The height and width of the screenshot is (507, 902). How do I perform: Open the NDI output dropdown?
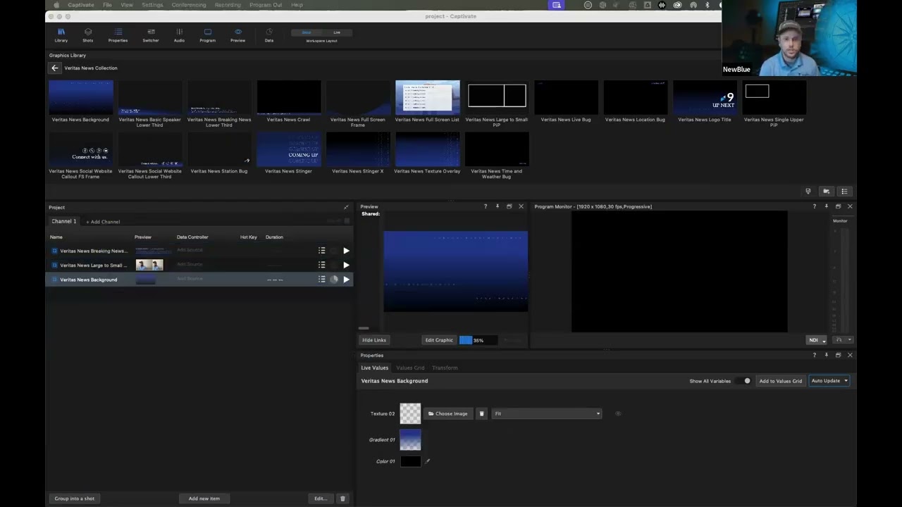[x=817, y=340]
